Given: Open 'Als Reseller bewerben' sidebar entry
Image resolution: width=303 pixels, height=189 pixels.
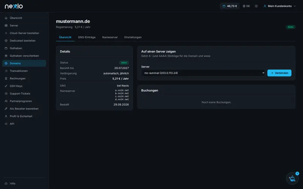Looking at the screenshot, I should click(x=24, y=108).
